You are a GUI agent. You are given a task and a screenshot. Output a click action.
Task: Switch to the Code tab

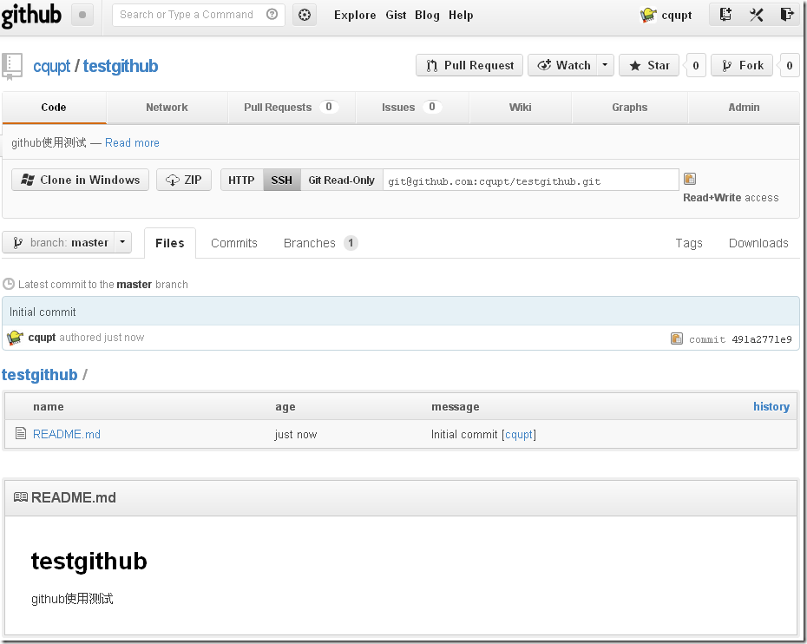click(x=54, y=107)
